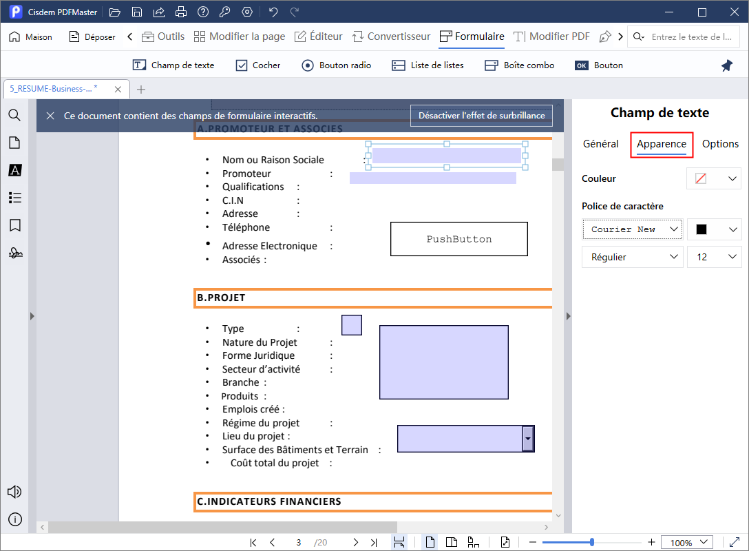Save the document with the disk icon
This screenshot has height=551, width=749.
click(x=136, y=12)
